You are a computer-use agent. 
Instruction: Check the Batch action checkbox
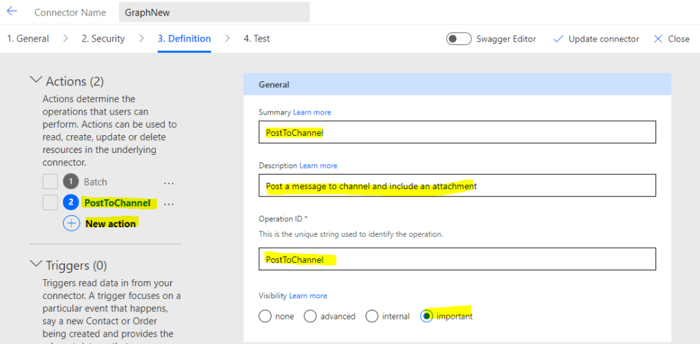click(x=50, y=182)
